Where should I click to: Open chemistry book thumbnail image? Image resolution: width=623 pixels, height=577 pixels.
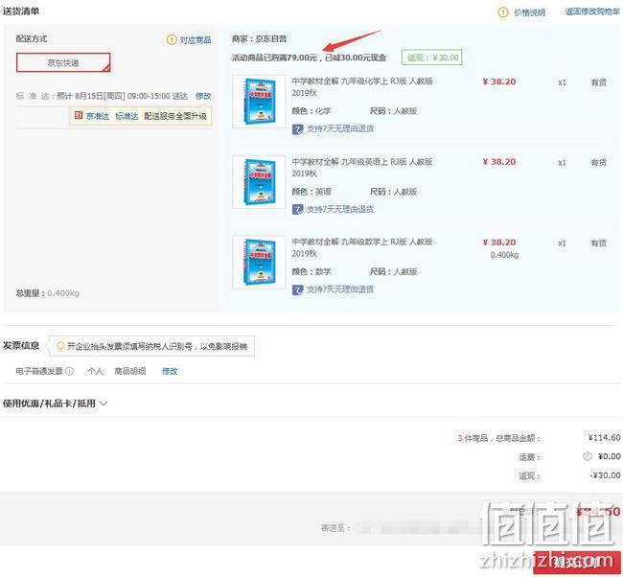[x=259, y=102]
